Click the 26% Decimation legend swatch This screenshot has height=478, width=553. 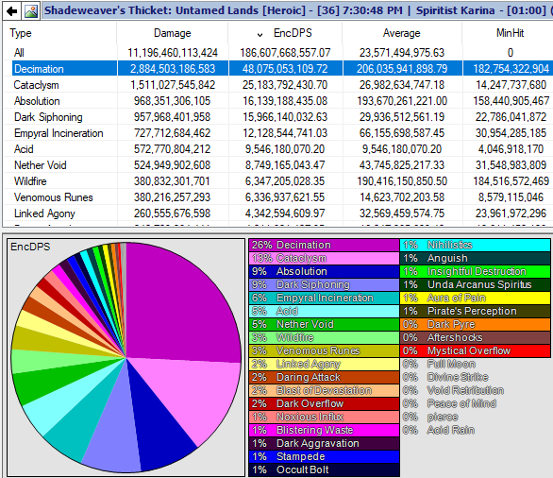coord(324,245)
